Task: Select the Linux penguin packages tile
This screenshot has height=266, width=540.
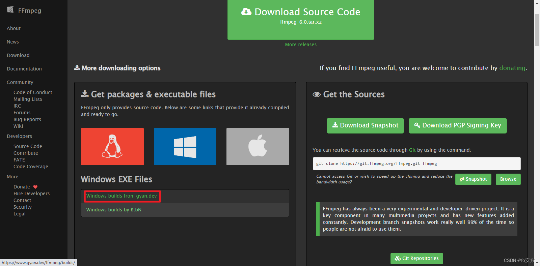Action: 112,147
